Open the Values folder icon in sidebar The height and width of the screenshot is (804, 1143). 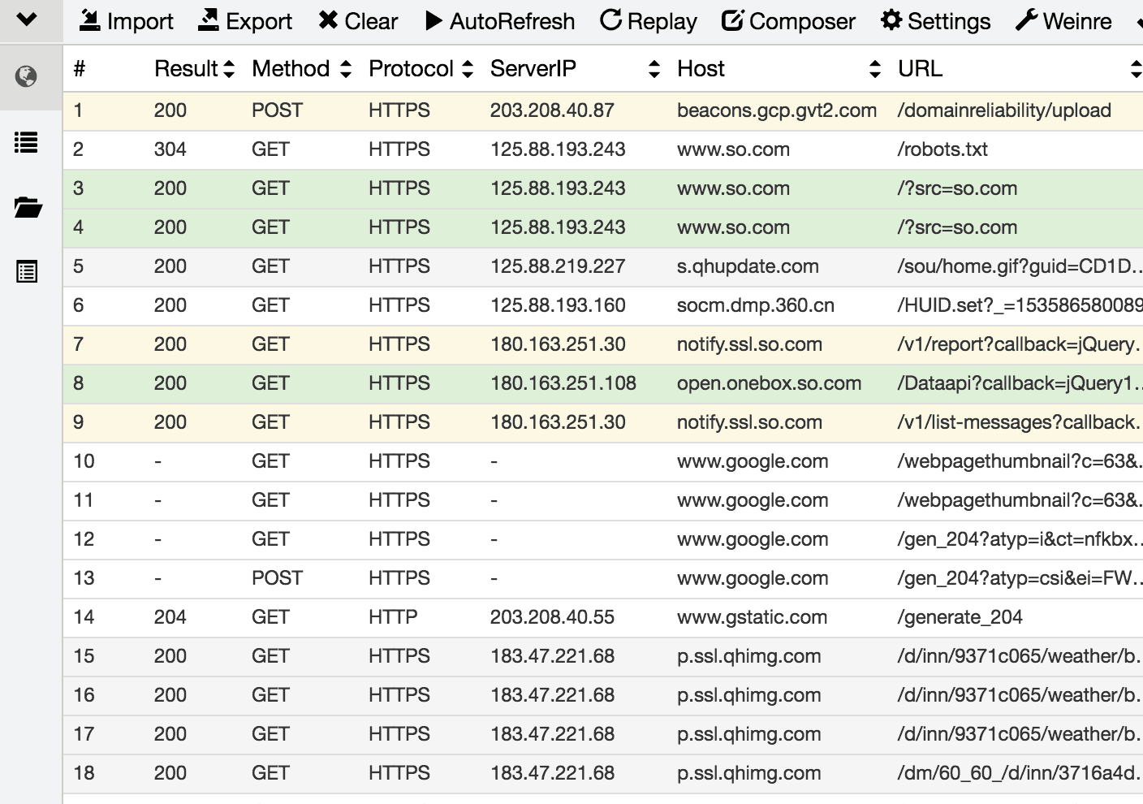tap(27, 208)
